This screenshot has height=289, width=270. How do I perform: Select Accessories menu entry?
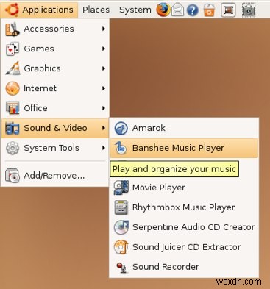point(55,29)
